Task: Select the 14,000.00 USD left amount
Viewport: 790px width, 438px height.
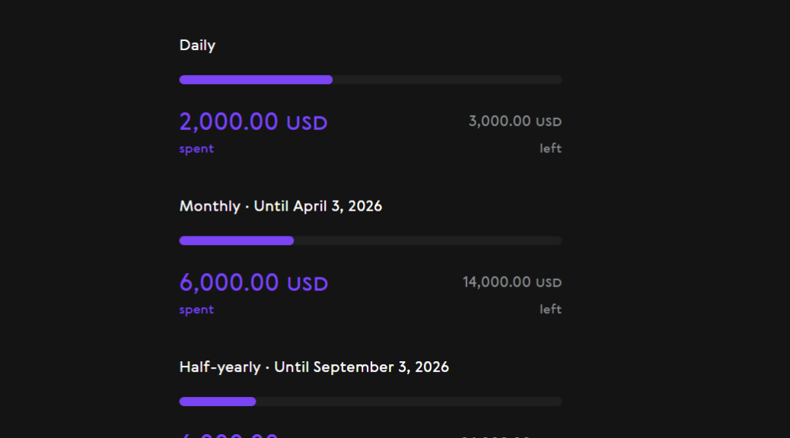Action: click(511, 282)
